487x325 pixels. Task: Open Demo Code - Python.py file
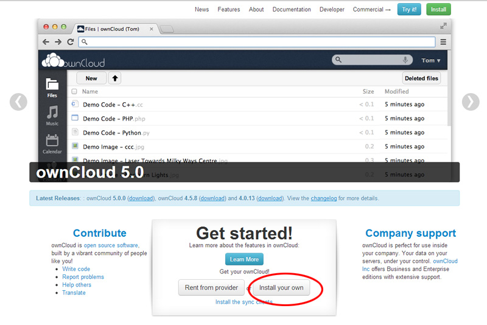coord(116,133)
